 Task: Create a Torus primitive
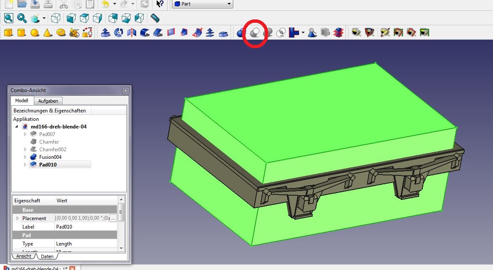pos(61,33)
